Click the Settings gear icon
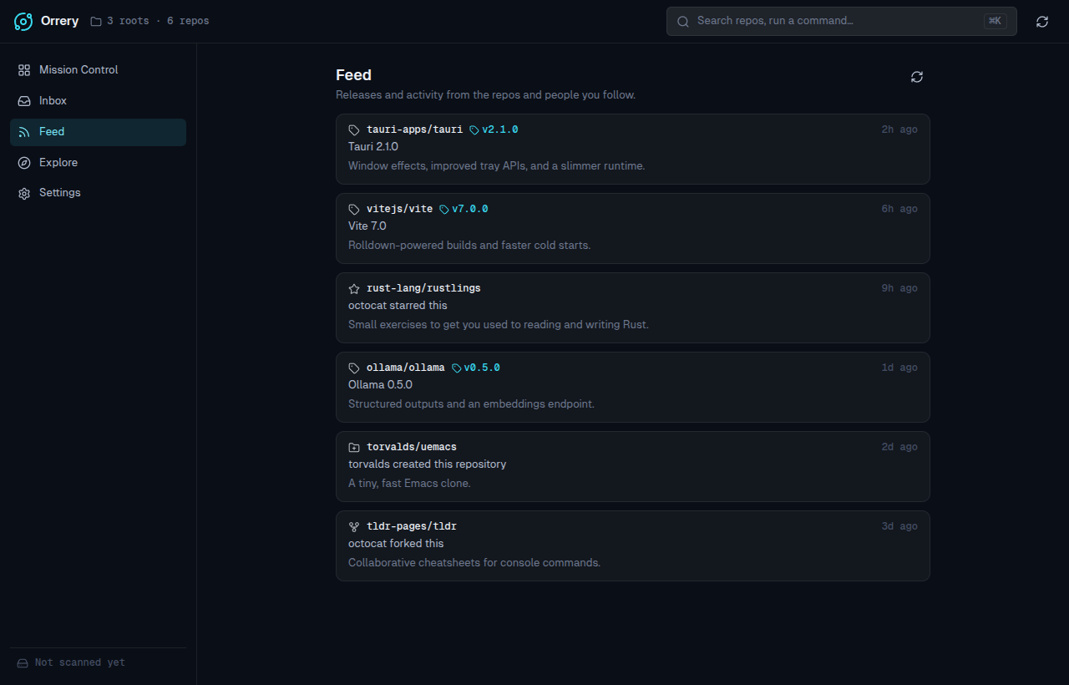This screenshot has width=1069, height=685. coord(24,193)
